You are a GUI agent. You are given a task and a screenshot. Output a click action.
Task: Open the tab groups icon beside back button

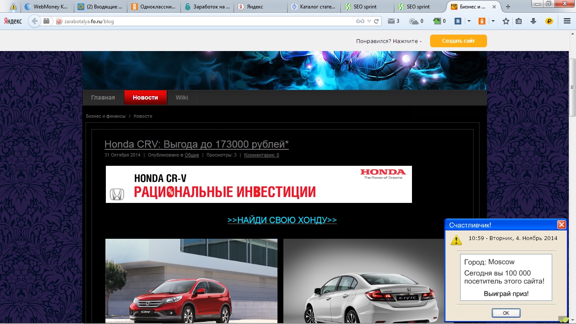tap(46, 21)
